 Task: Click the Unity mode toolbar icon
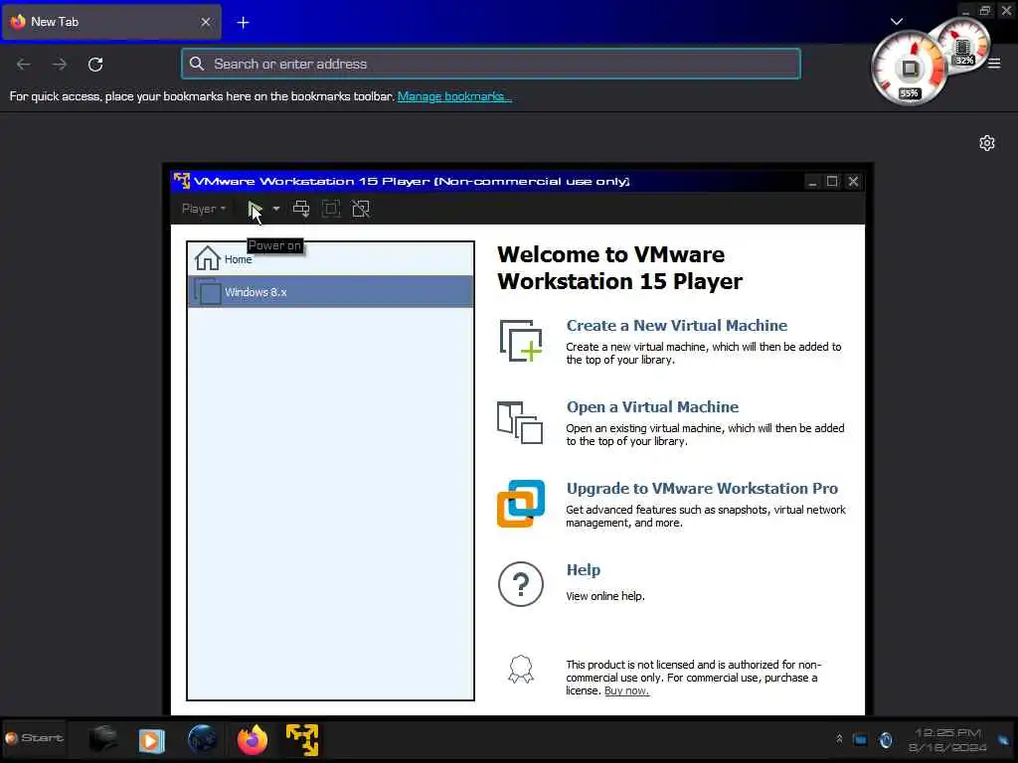coord(360,209)
